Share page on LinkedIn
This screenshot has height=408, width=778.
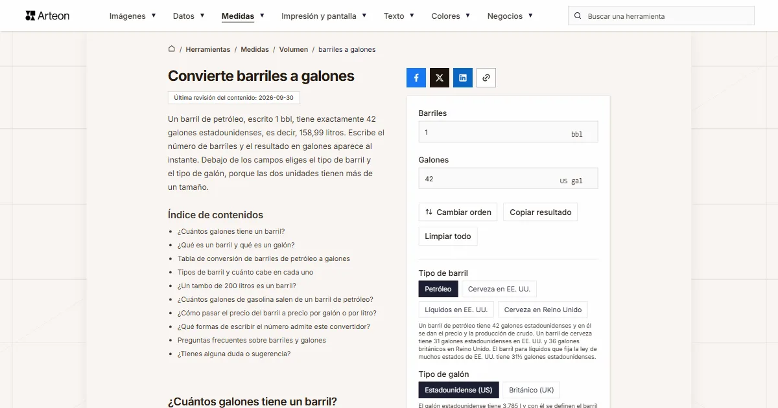pyautogui.click(x=463, y=78)
